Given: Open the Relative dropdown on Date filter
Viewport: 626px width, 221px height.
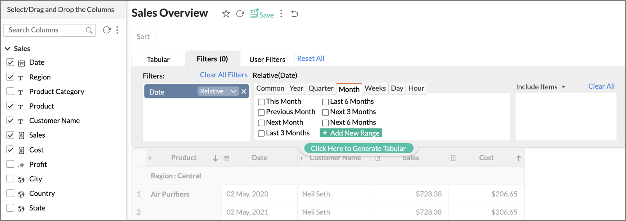Looking at the screenshot, I should [233, 91].
